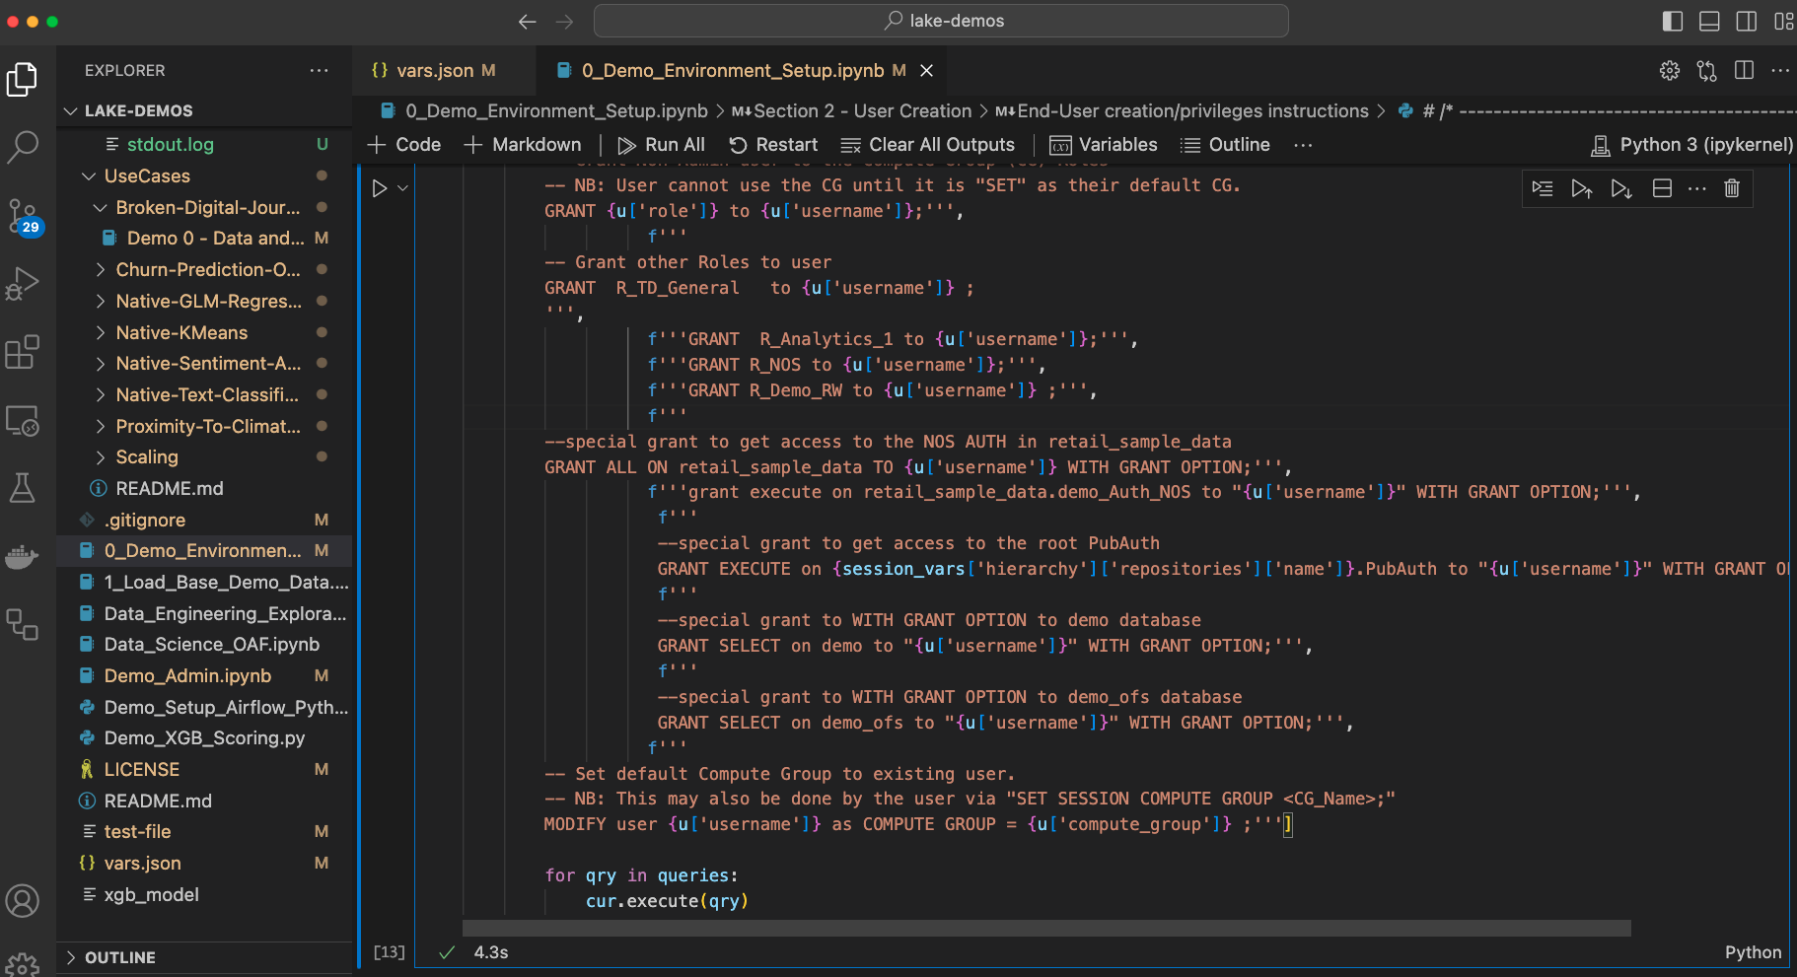This screenshot has height=977, width=1797.
Task: Click the horizontal scrollbar of the cell
Action: pos(1046,929)
